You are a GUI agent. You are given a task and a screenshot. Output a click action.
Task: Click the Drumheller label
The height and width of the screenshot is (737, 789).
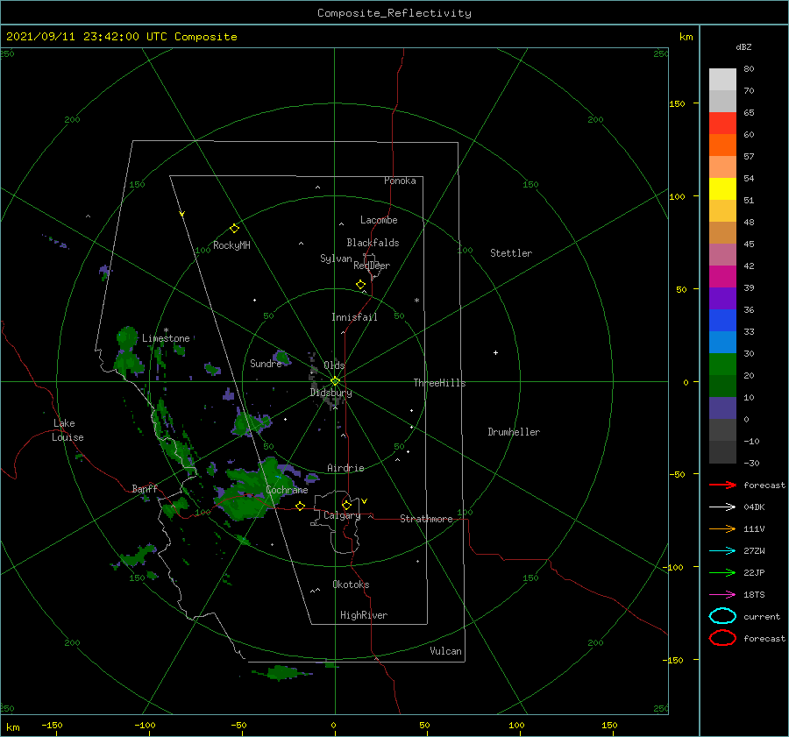coord(514,432)
